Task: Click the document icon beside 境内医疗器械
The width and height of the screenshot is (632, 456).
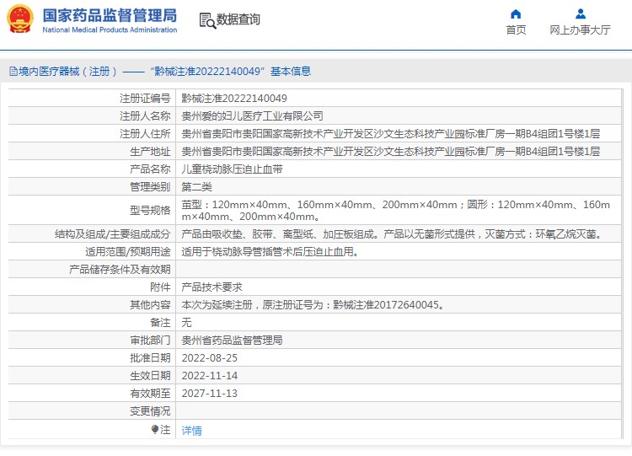Action: [13, 72]
